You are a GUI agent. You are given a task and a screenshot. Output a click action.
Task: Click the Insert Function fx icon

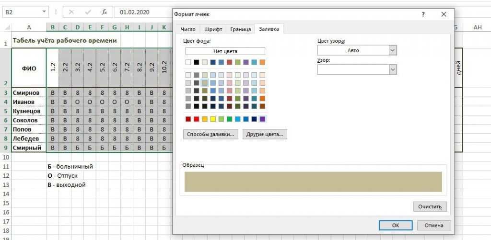104,12
